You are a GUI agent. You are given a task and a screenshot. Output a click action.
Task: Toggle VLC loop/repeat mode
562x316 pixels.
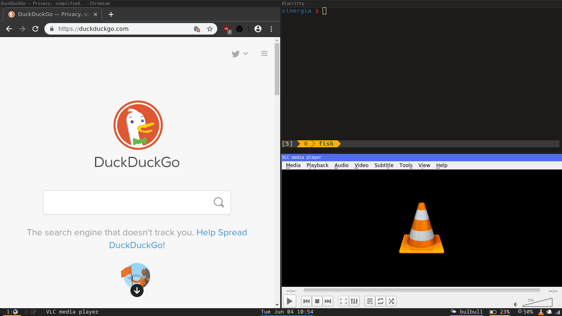click(x=381, y=301)
